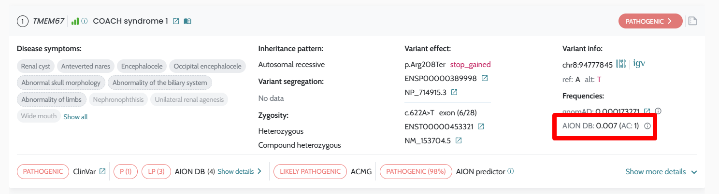Select the Renal cyst symptom tag

[36, 66]
